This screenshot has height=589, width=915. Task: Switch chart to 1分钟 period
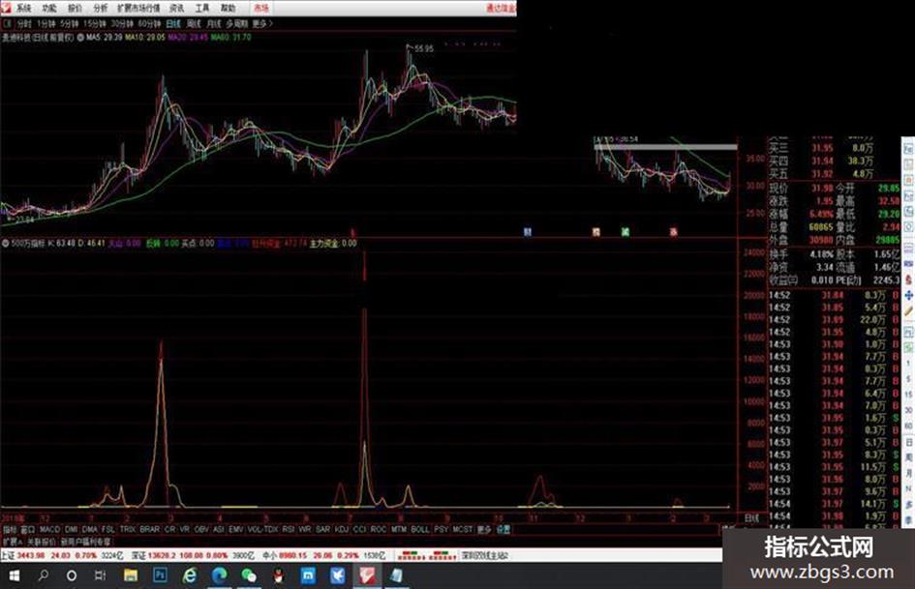point(46,24)
